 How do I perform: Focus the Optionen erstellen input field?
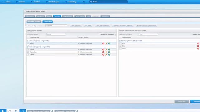point(148,34)
